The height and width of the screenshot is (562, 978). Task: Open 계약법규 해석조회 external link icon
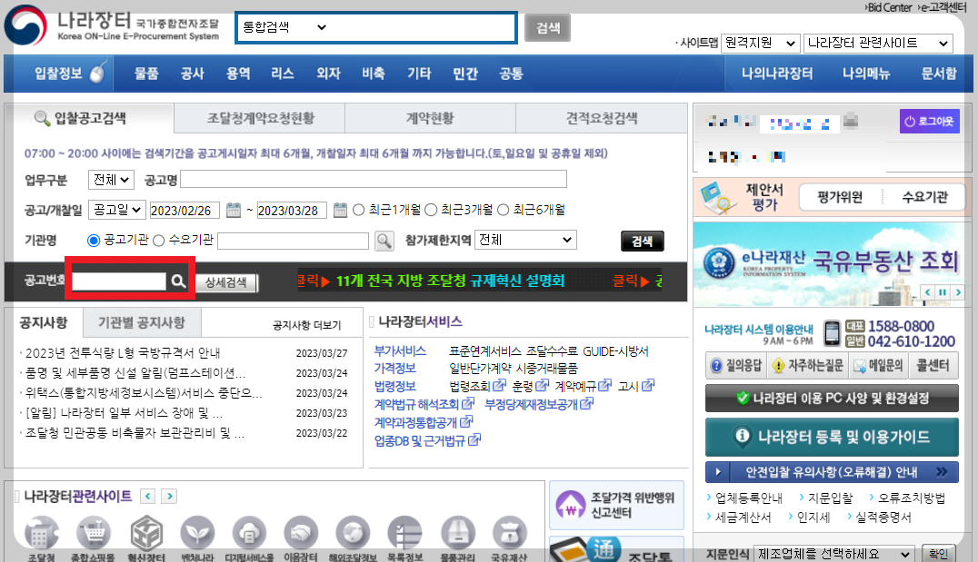(468, 404)
